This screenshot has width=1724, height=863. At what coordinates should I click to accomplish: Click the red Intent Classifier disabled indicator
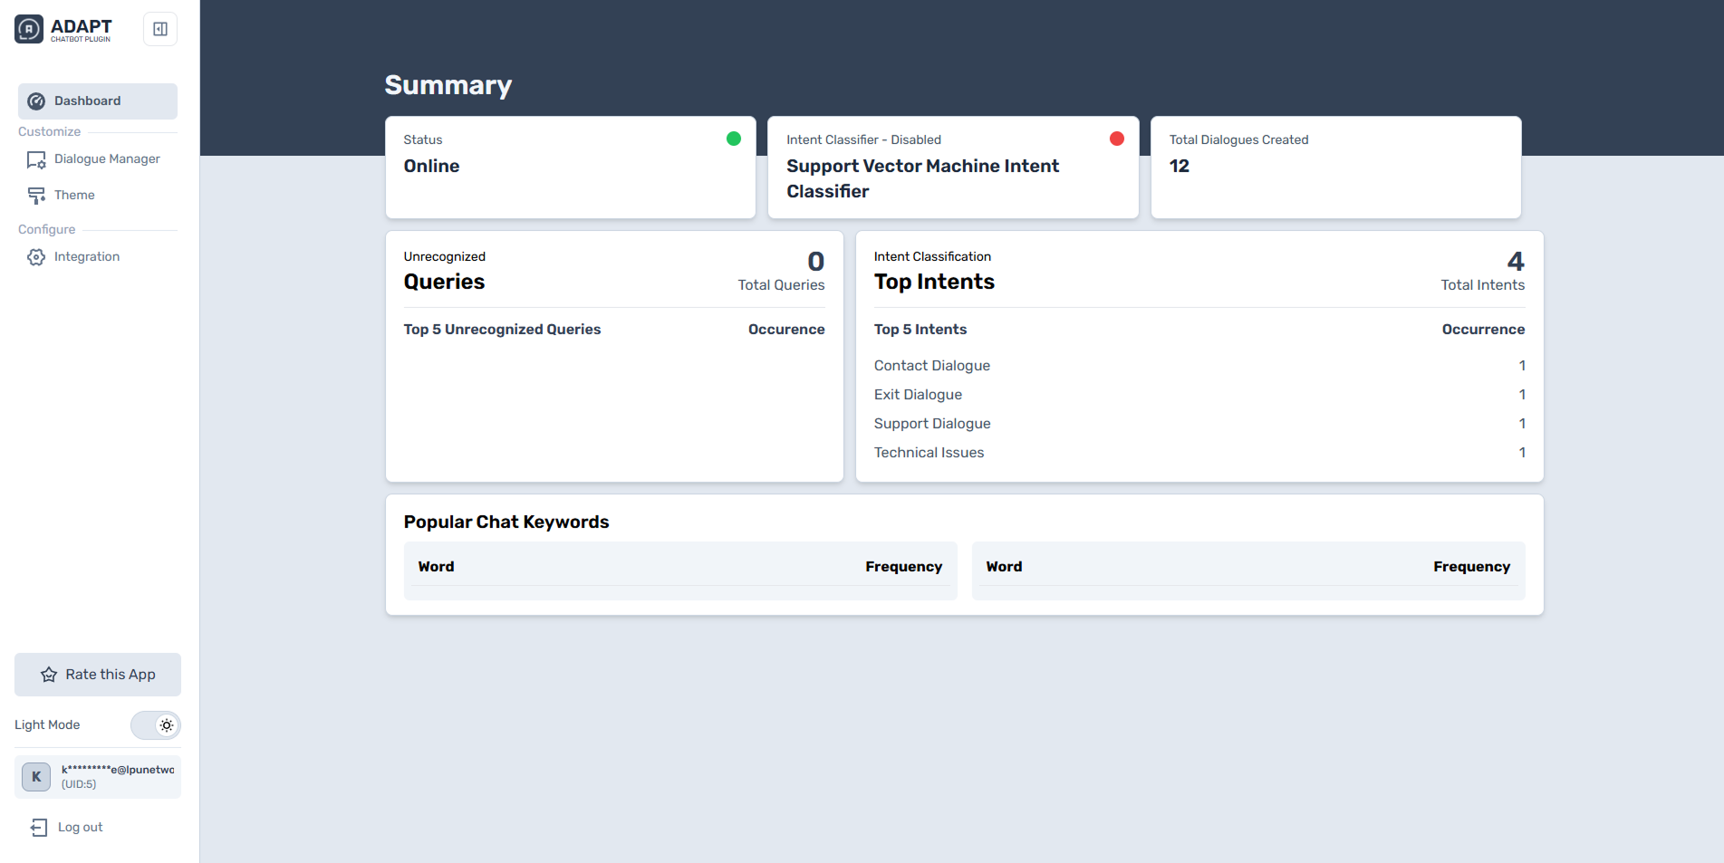pos(1117,139)
